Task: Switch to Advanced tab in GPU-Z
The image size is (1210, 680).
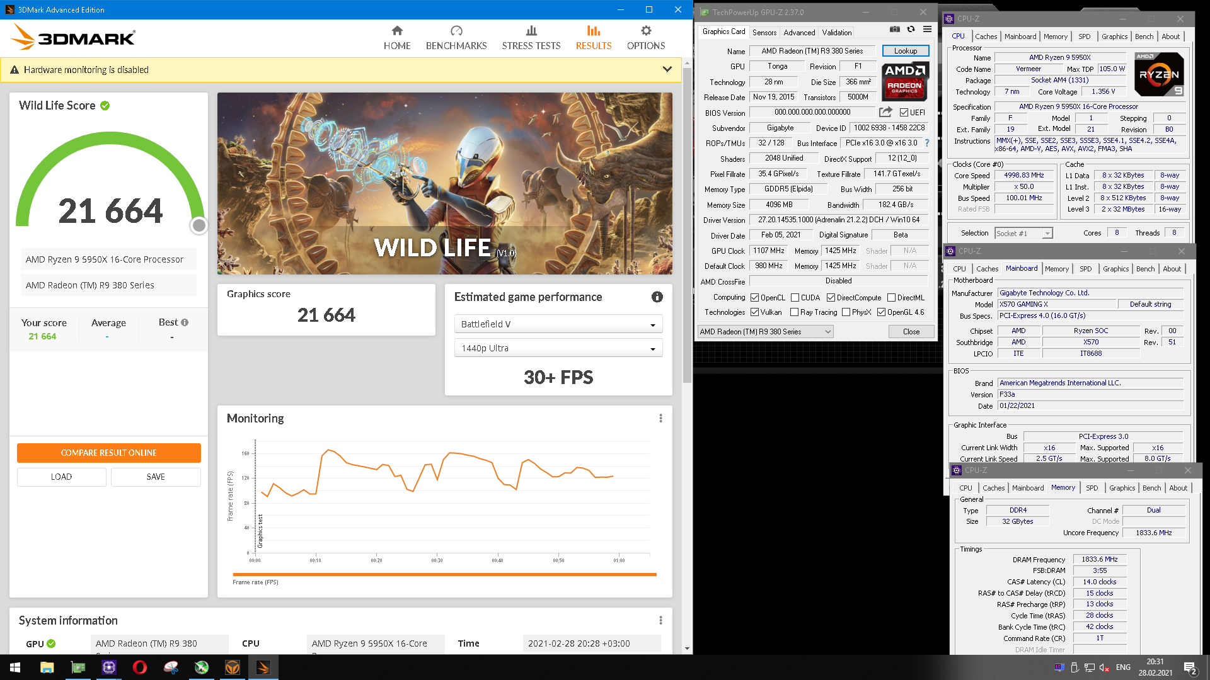Action: [x=799, y=33]
